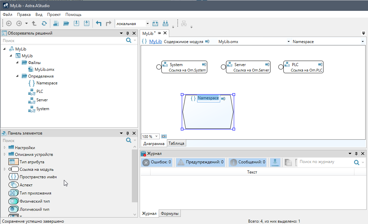Toggle the Сообщений: 0 messages filter
The image size is (368, 224).
point(248,162)
